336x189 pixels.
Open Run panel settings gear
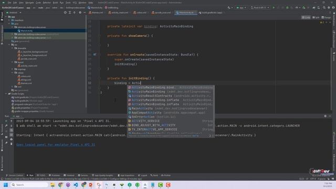325,116
